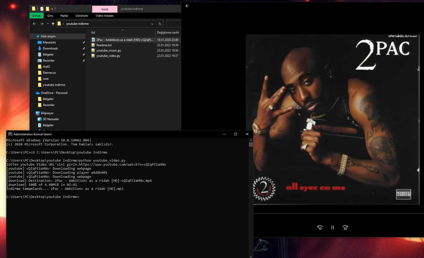Open Resimler under OneDrive
Viewport: 424px width, 258px height.
coord(48,105)
